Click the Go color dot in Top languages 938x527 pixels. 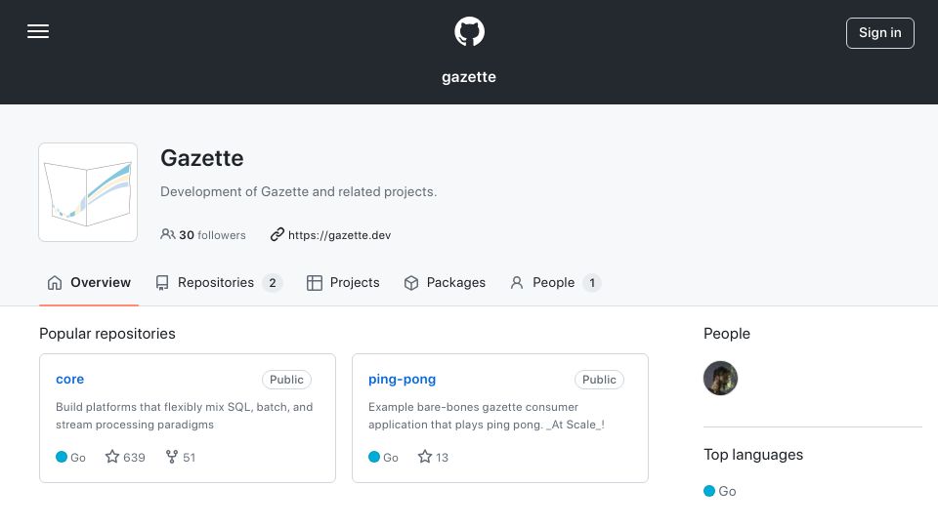(709, 491)
